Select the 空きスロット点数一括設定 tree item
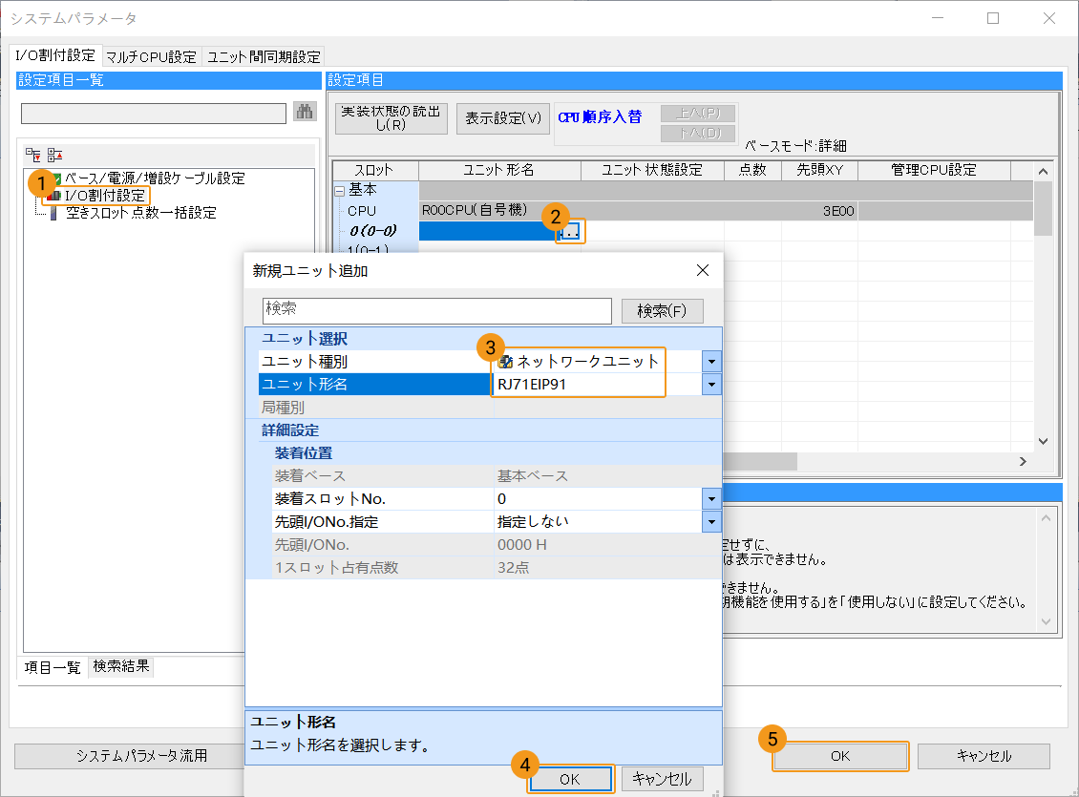This screenshot has width=1079, height=797. pos(140,213)
